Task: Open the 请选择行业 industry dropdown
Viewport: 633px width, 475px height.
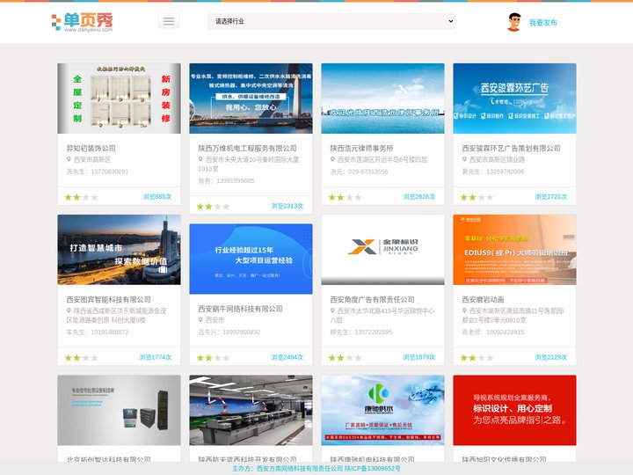Action: [331, 21]
